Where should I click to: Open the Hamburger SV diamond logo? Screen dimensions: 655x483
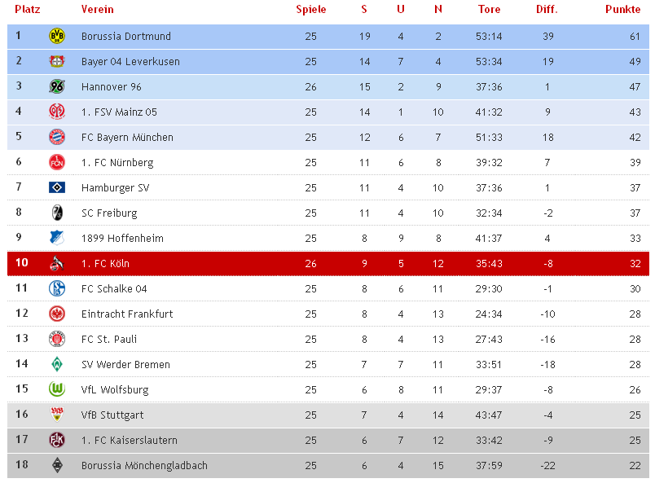57,187
